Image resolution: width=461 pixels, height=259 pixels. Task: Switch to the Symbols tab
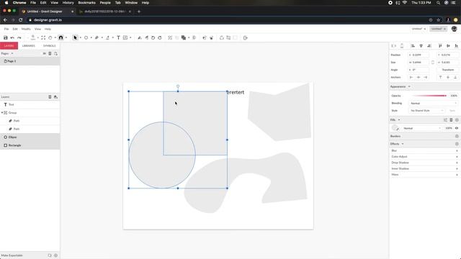pyautogui.click(x=50, y=46)
